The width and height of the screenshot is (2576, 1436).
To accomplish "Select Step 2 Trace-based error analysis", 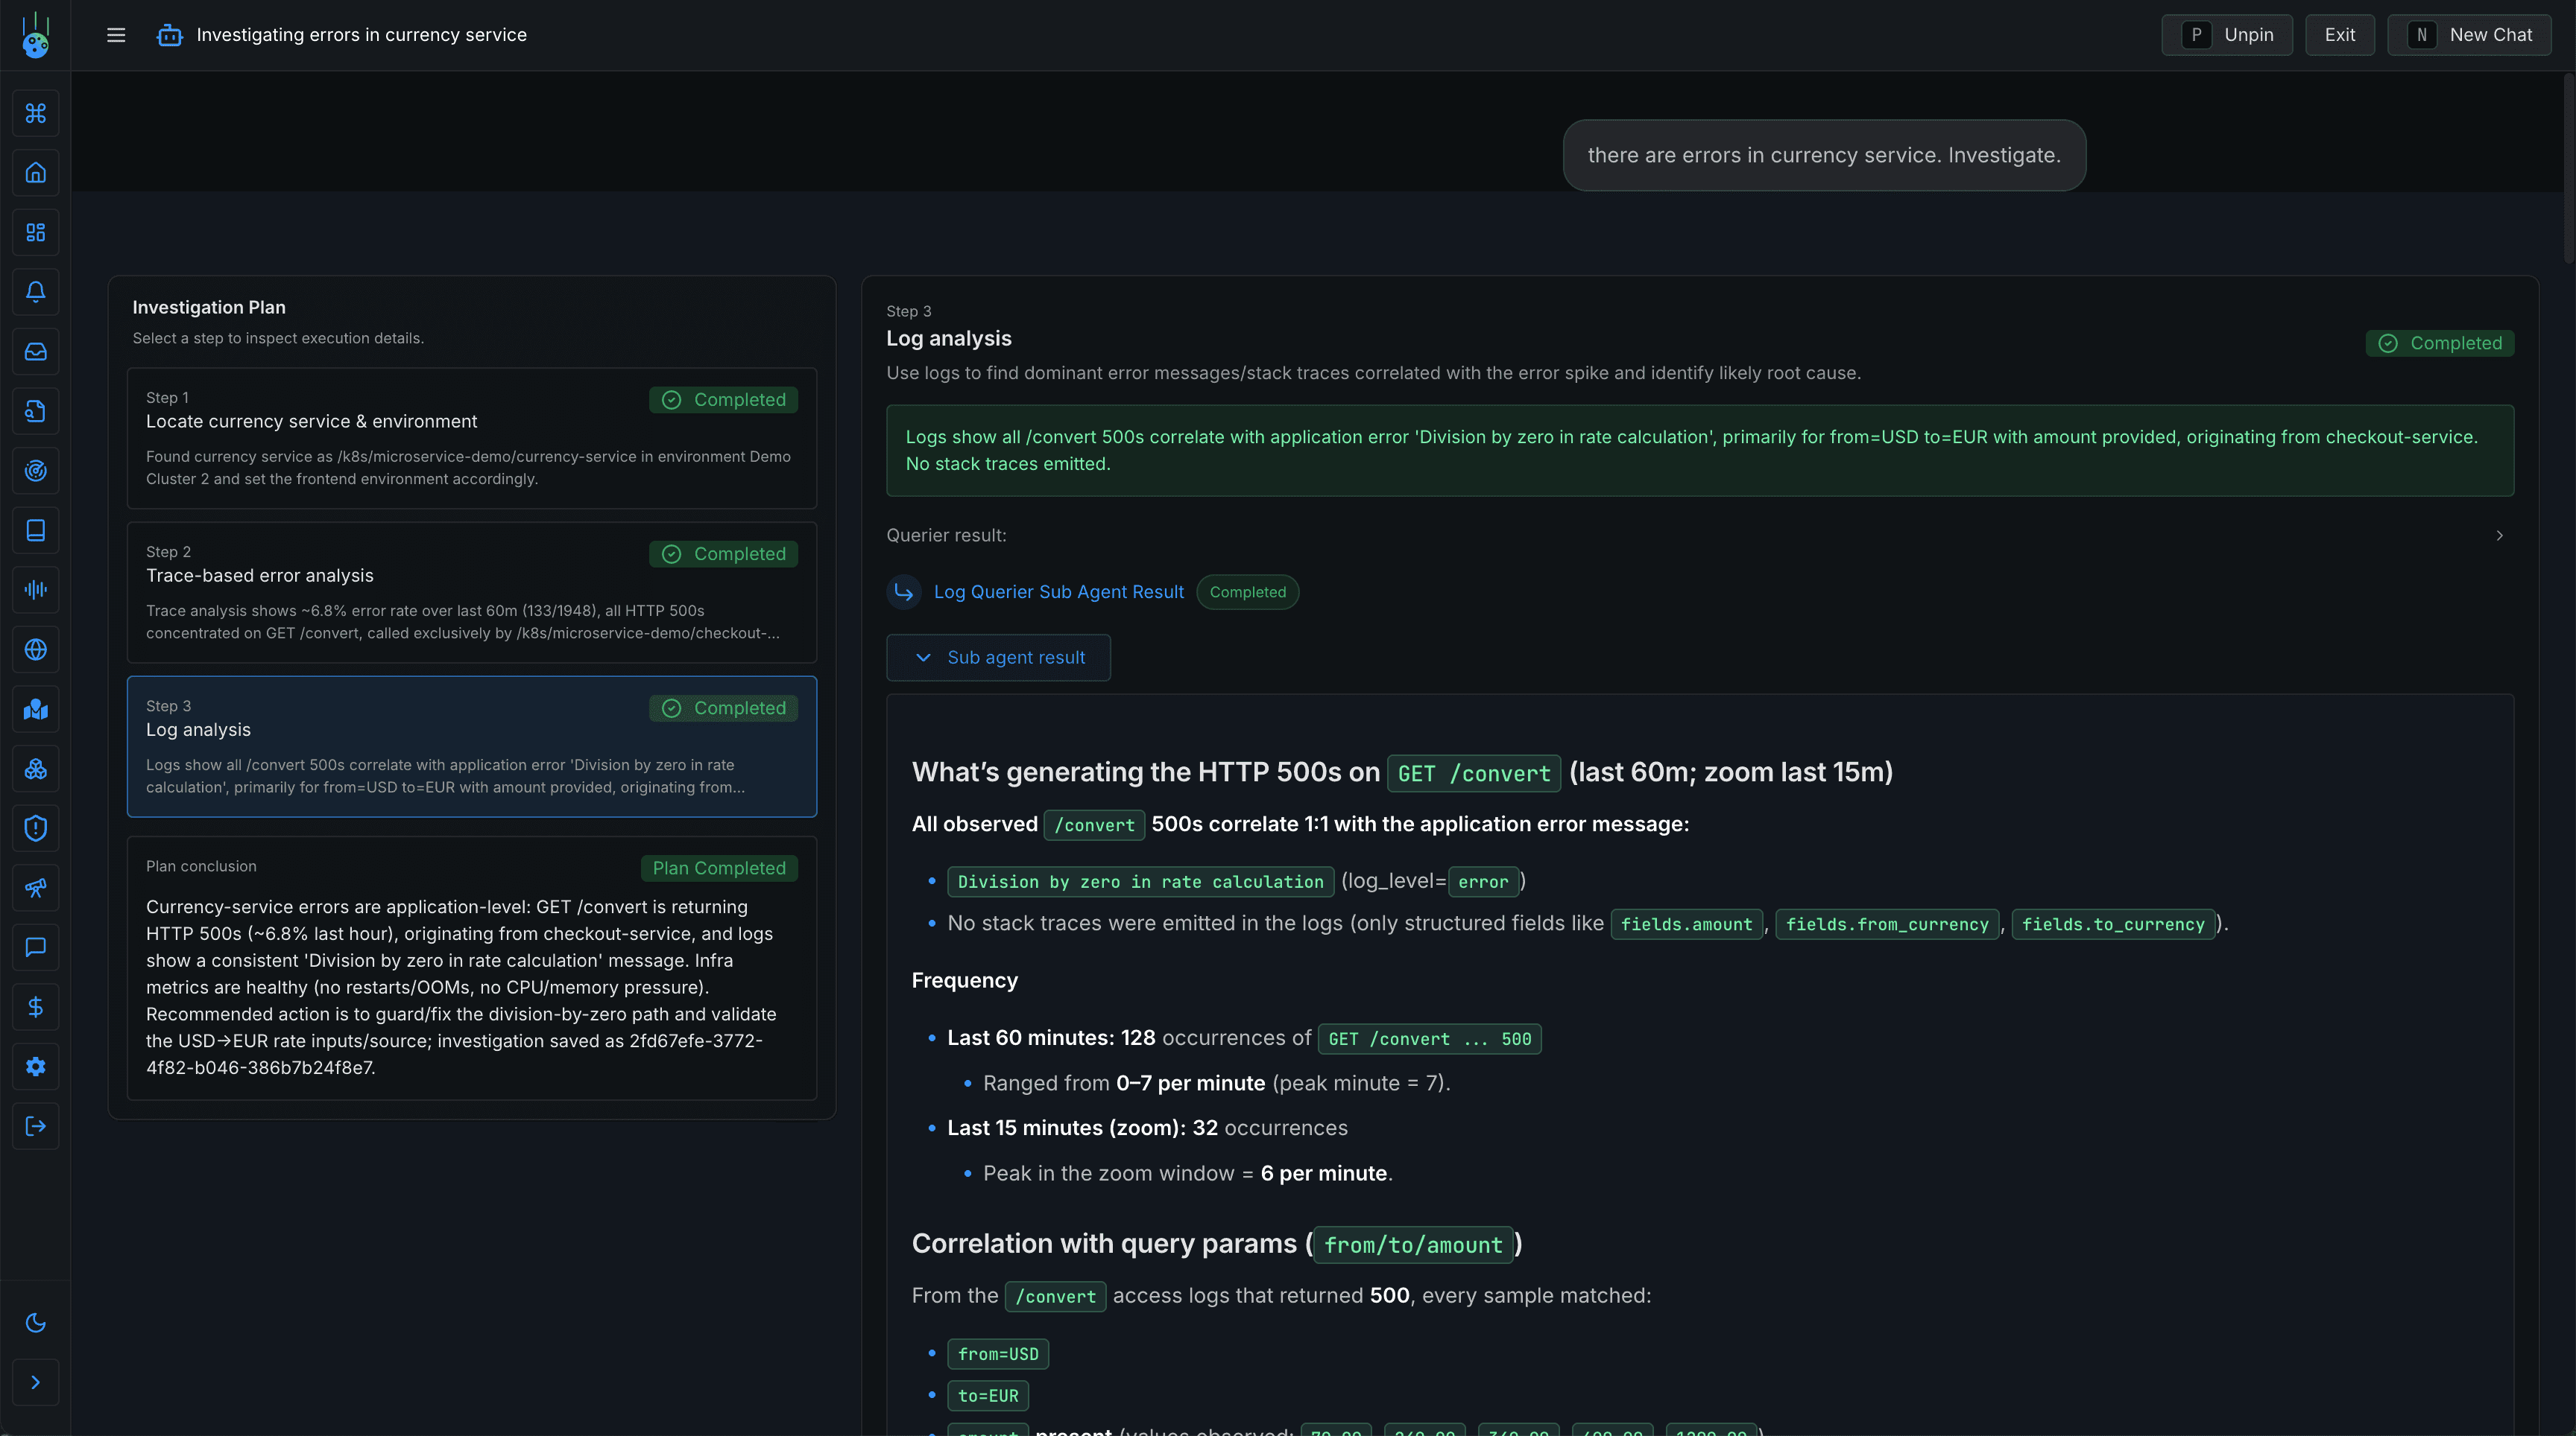I will pos(472,593).
